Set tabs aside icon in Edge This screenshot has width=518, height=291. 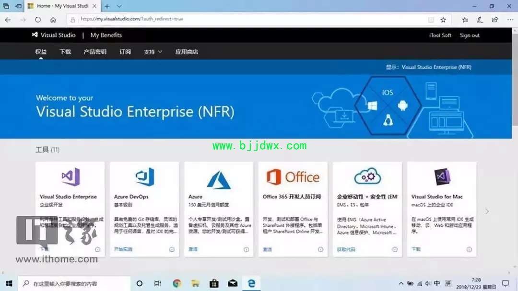pos(19,6)
